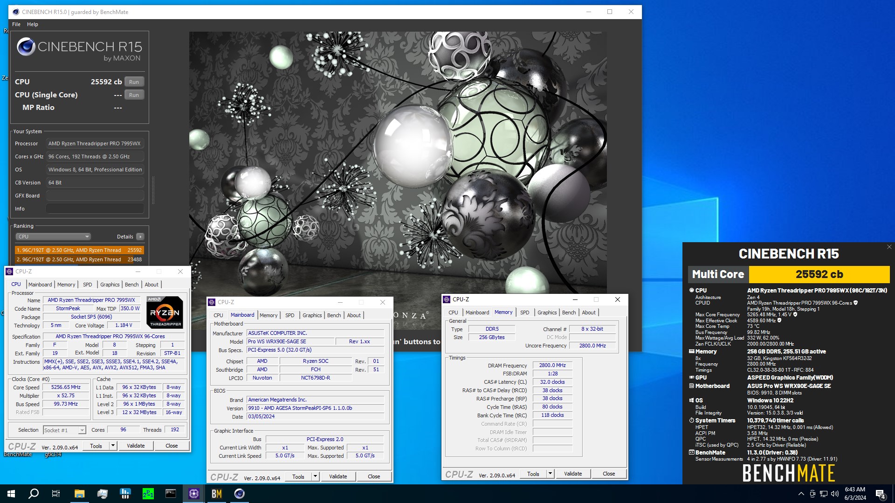895x503 pixels.
Task: Open Tools dropdown arrow in right CPU-Z
Action: tap(550, 474)
